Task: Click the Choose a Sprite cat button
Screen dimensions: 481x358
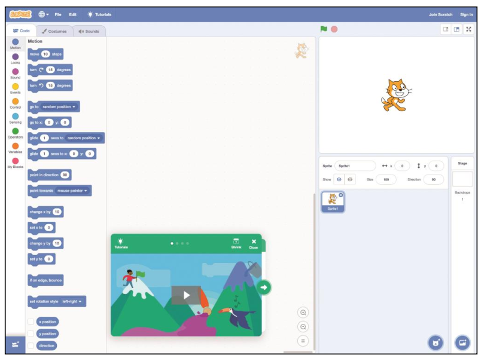Action: (x=436, y=342)
